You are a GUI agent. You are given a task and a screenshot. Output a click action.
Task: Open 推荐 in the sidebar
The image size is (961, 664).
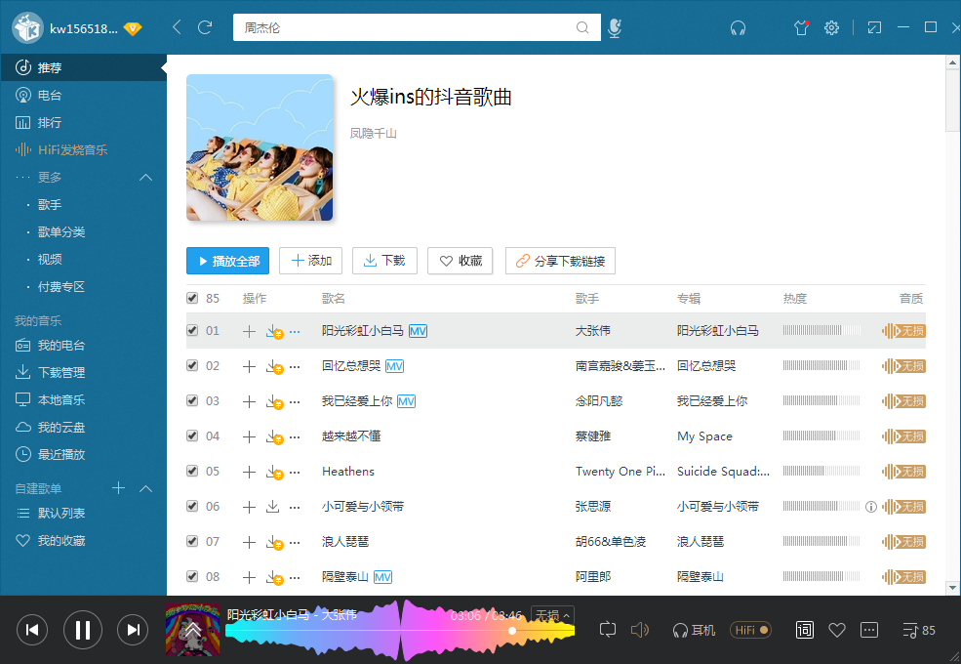click(83, 67)
